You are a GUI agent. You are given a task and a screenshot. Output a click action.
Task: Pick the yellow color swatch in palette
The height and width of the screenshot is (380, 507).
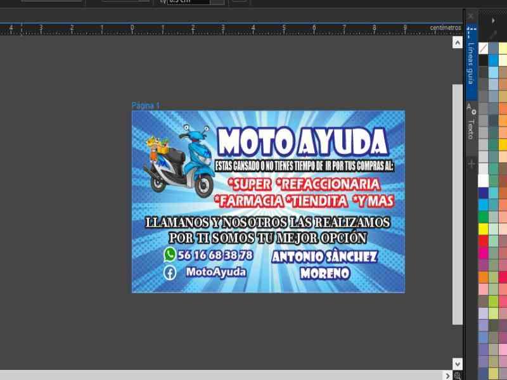tap(484, 229)
